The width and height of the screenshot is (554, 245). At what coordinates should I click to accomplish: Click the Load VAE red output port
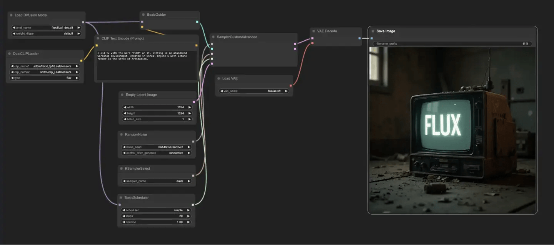(290, 86)
